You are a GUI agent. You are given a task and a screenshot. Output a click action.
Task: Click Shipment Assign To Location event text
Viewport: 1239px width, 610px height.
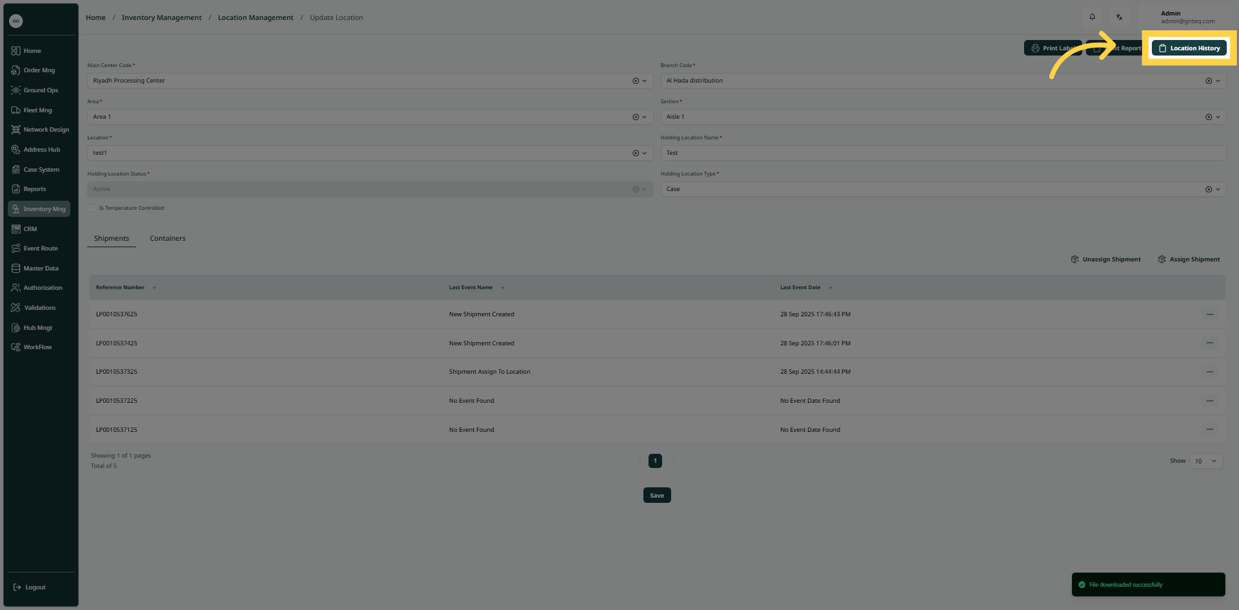(490, 372)
